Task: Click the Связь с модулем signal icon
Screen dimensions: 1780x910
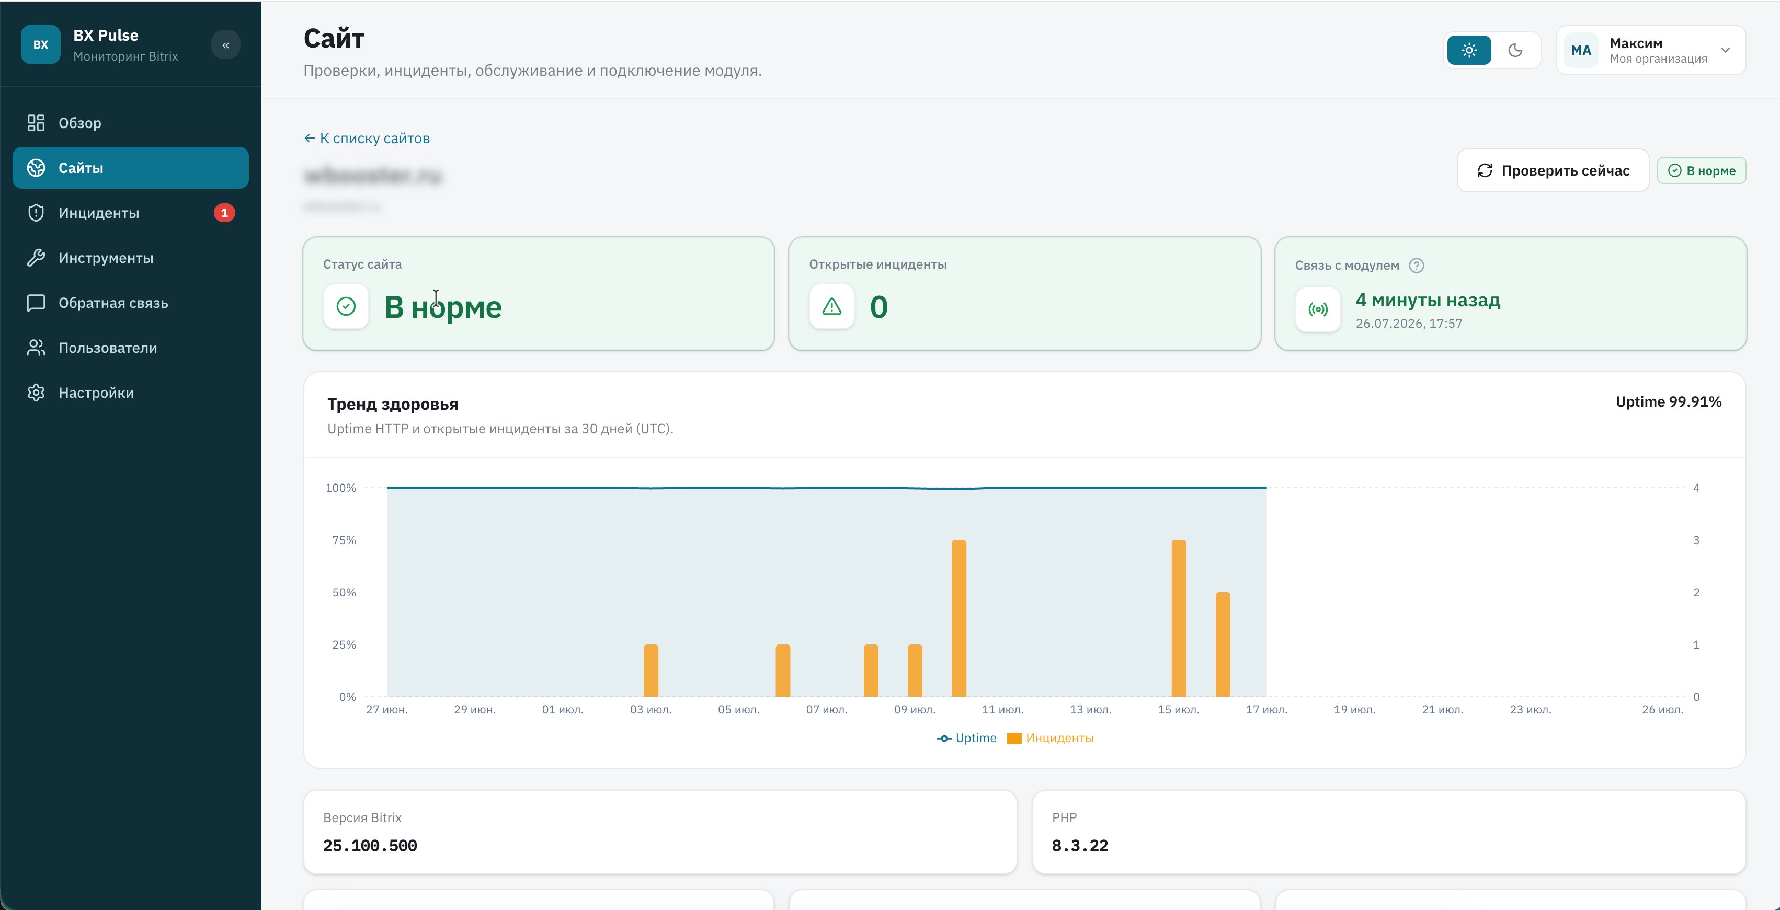Action: pyautogui.click(x=1318, y=309)
